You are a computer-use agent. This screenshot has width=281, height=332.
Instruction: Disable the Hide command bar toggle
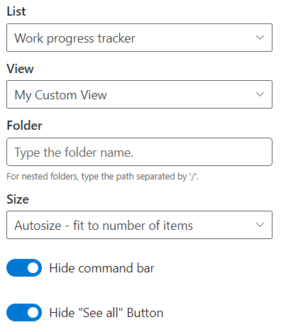[x=24, y=267]
